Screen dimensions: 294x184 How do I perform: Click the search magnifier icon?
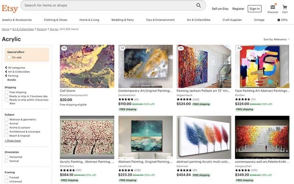(198, 5)
